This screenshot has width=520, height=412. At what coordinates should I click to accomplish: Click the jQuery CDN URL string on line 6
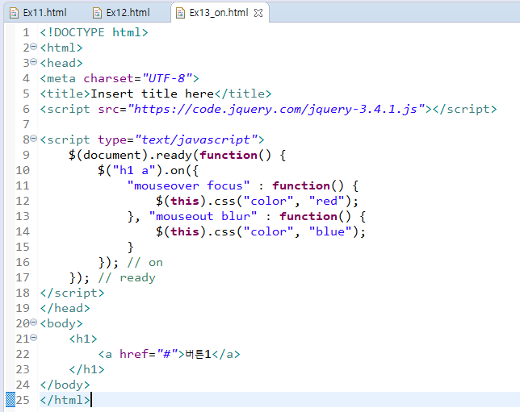277,109
